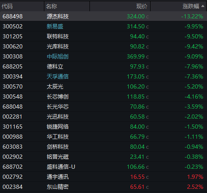The image size is (207, 193).
Task: Select stock name 联特科技
Action: [58, 36]
